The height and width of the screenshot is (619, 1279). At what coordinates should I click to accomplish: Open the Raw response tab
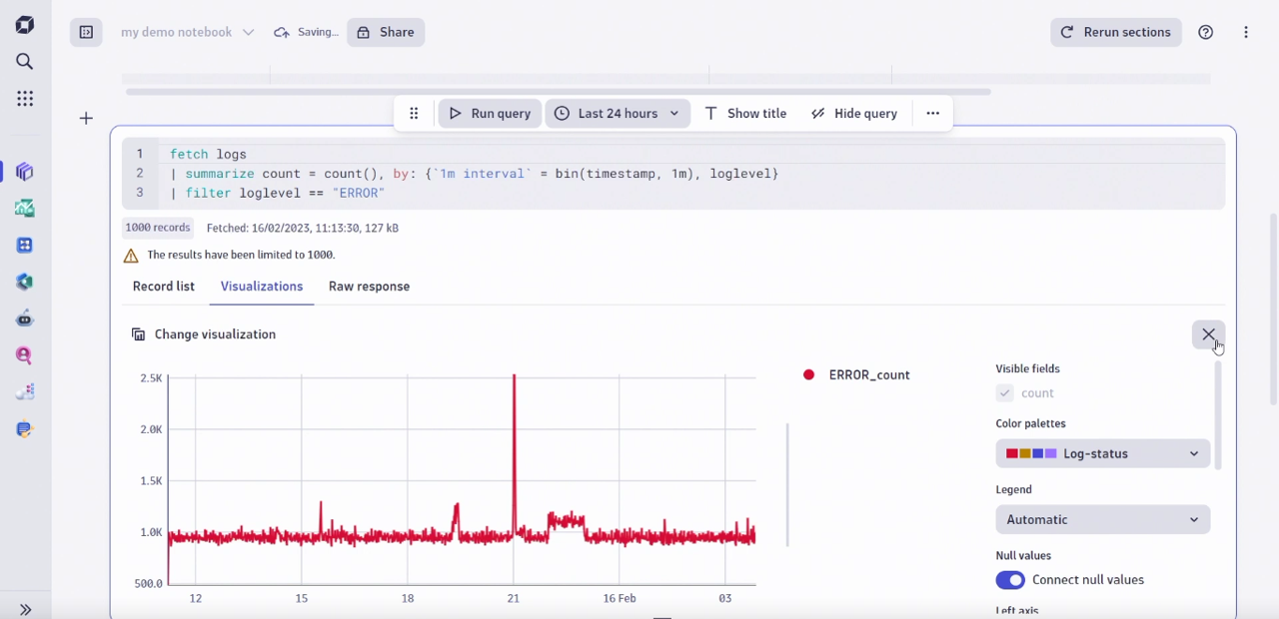point(369,286)
